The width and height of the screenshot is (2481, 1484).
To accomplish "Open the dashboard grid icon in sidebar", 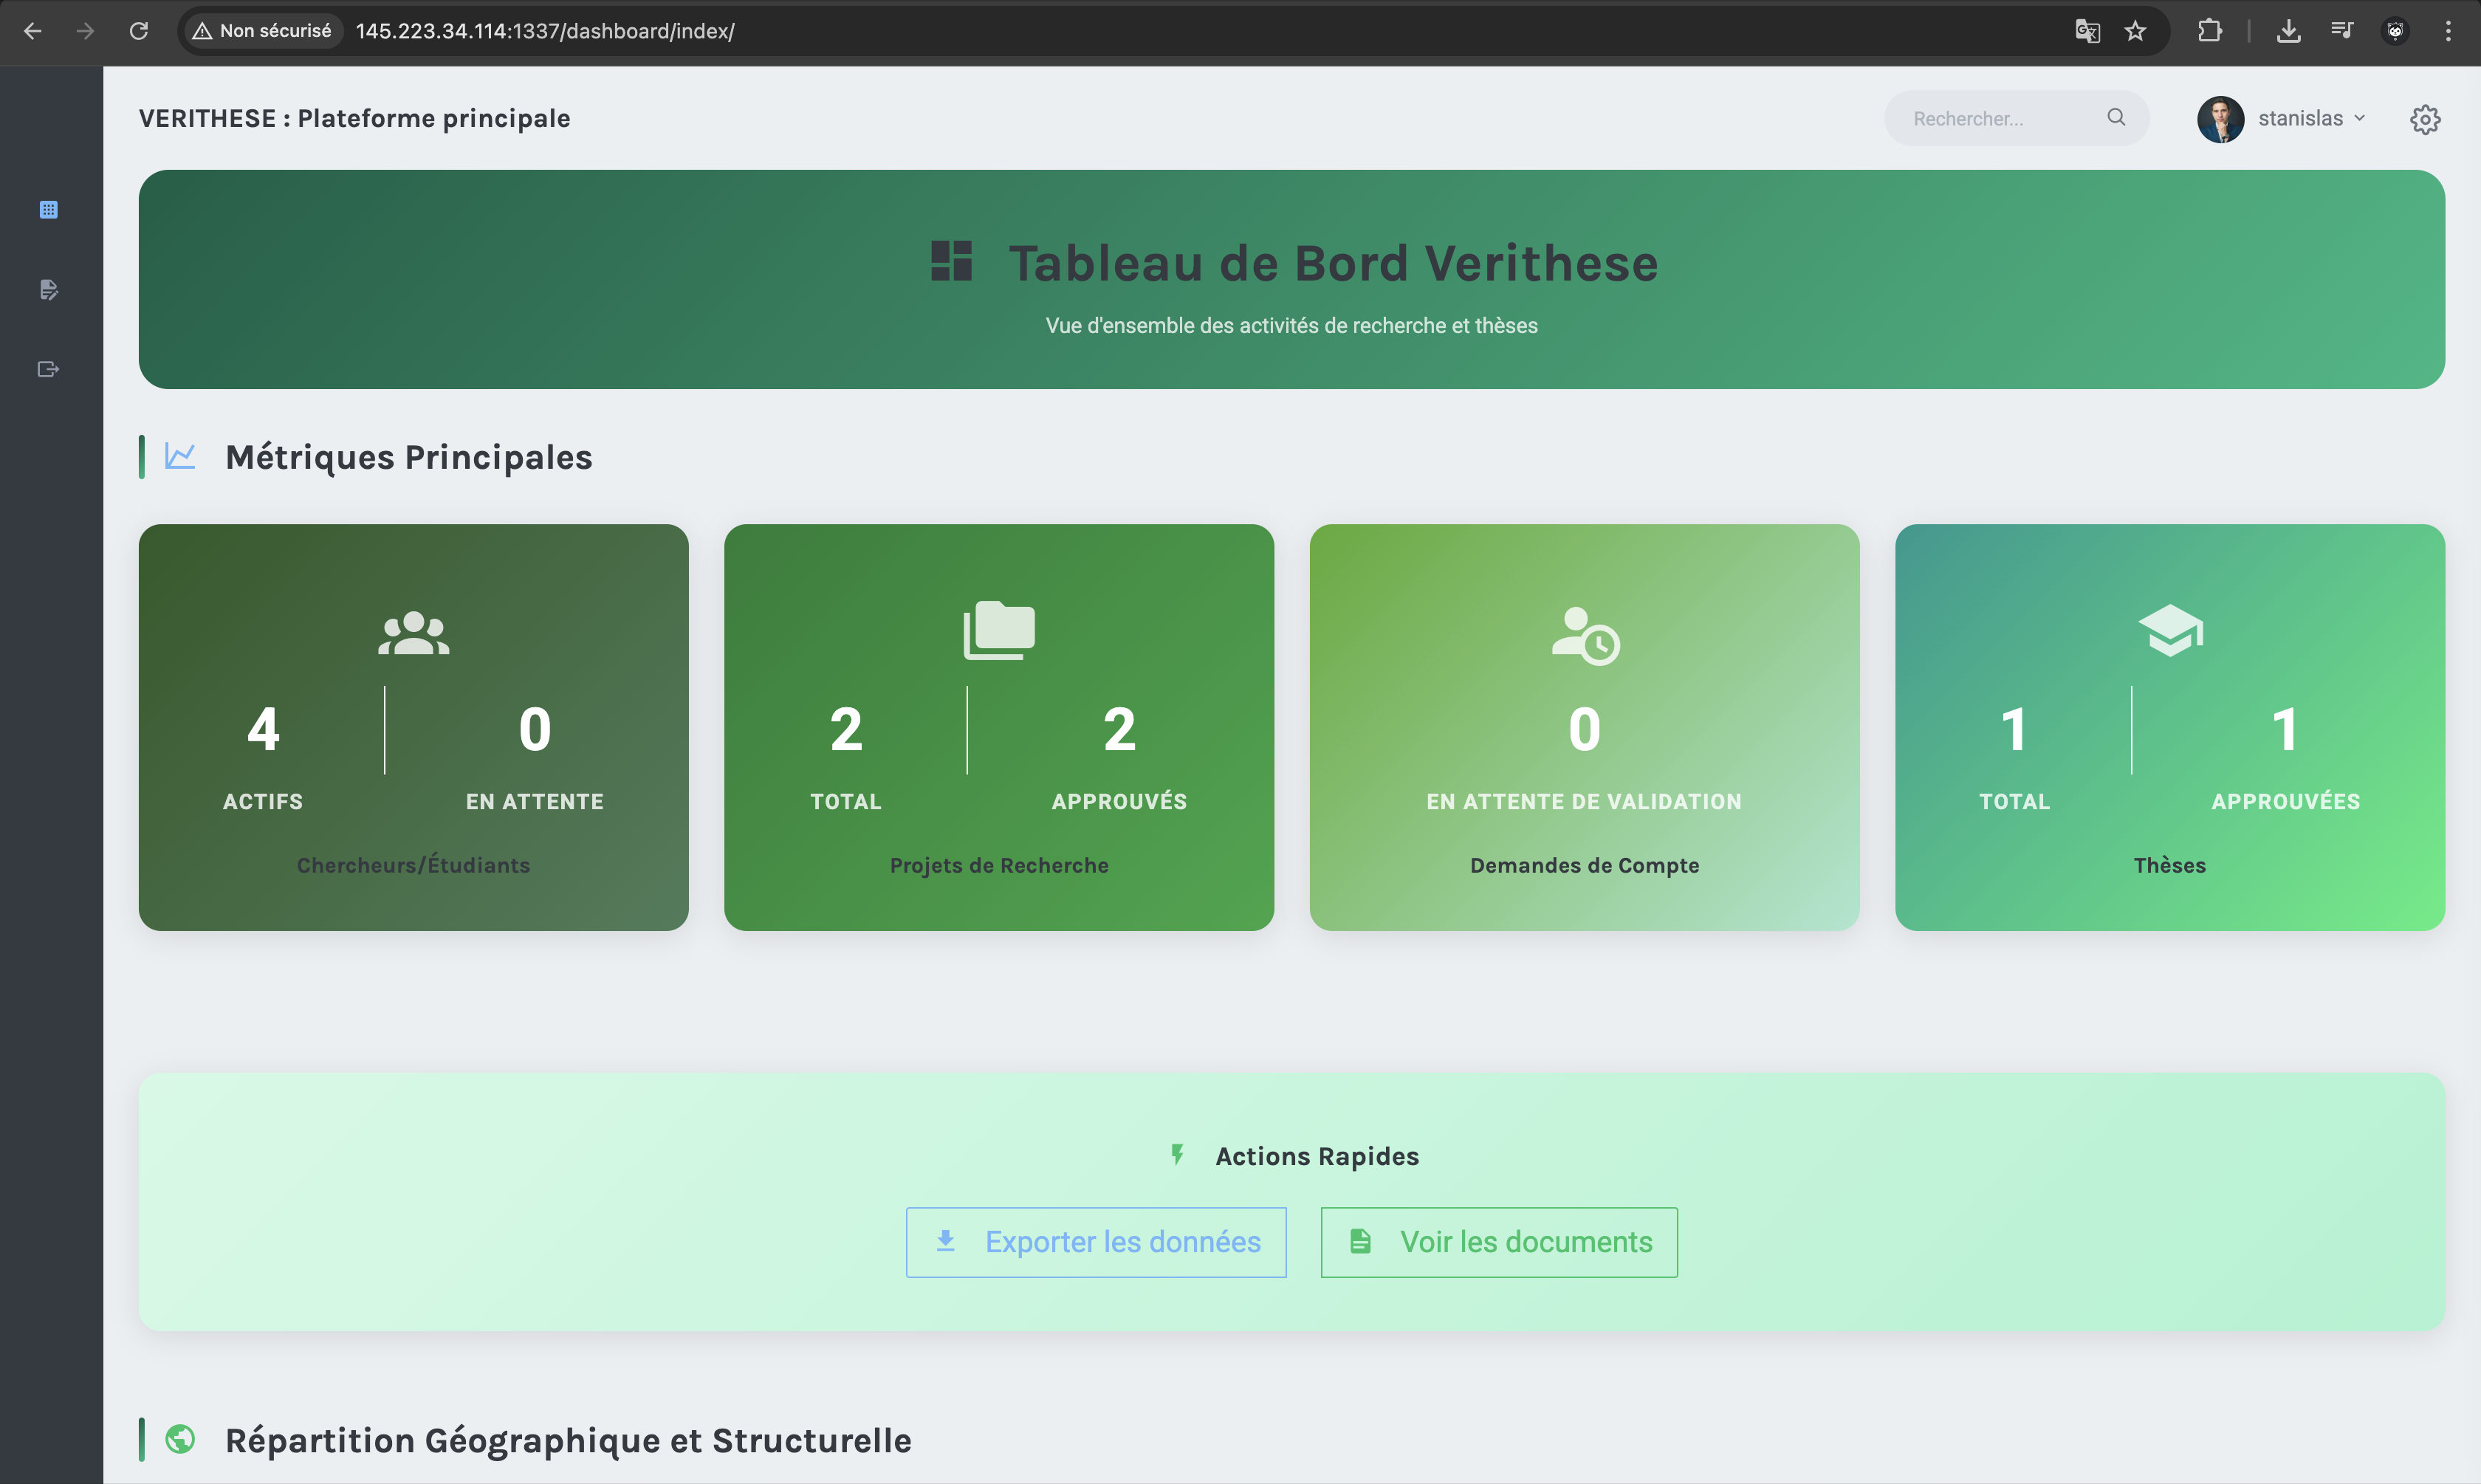I will click(x=48, y=210).
